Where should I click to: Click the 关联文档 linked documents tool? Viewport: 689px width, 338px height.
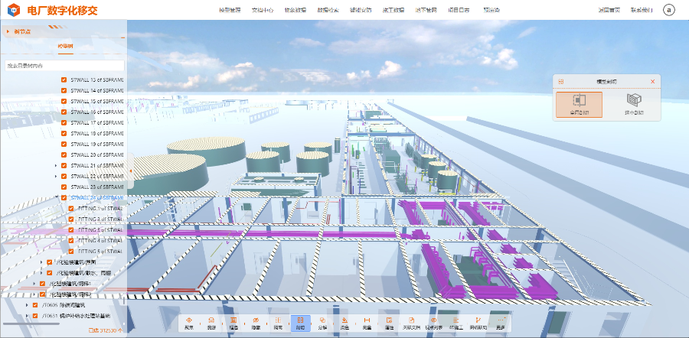tap(411, 323)
